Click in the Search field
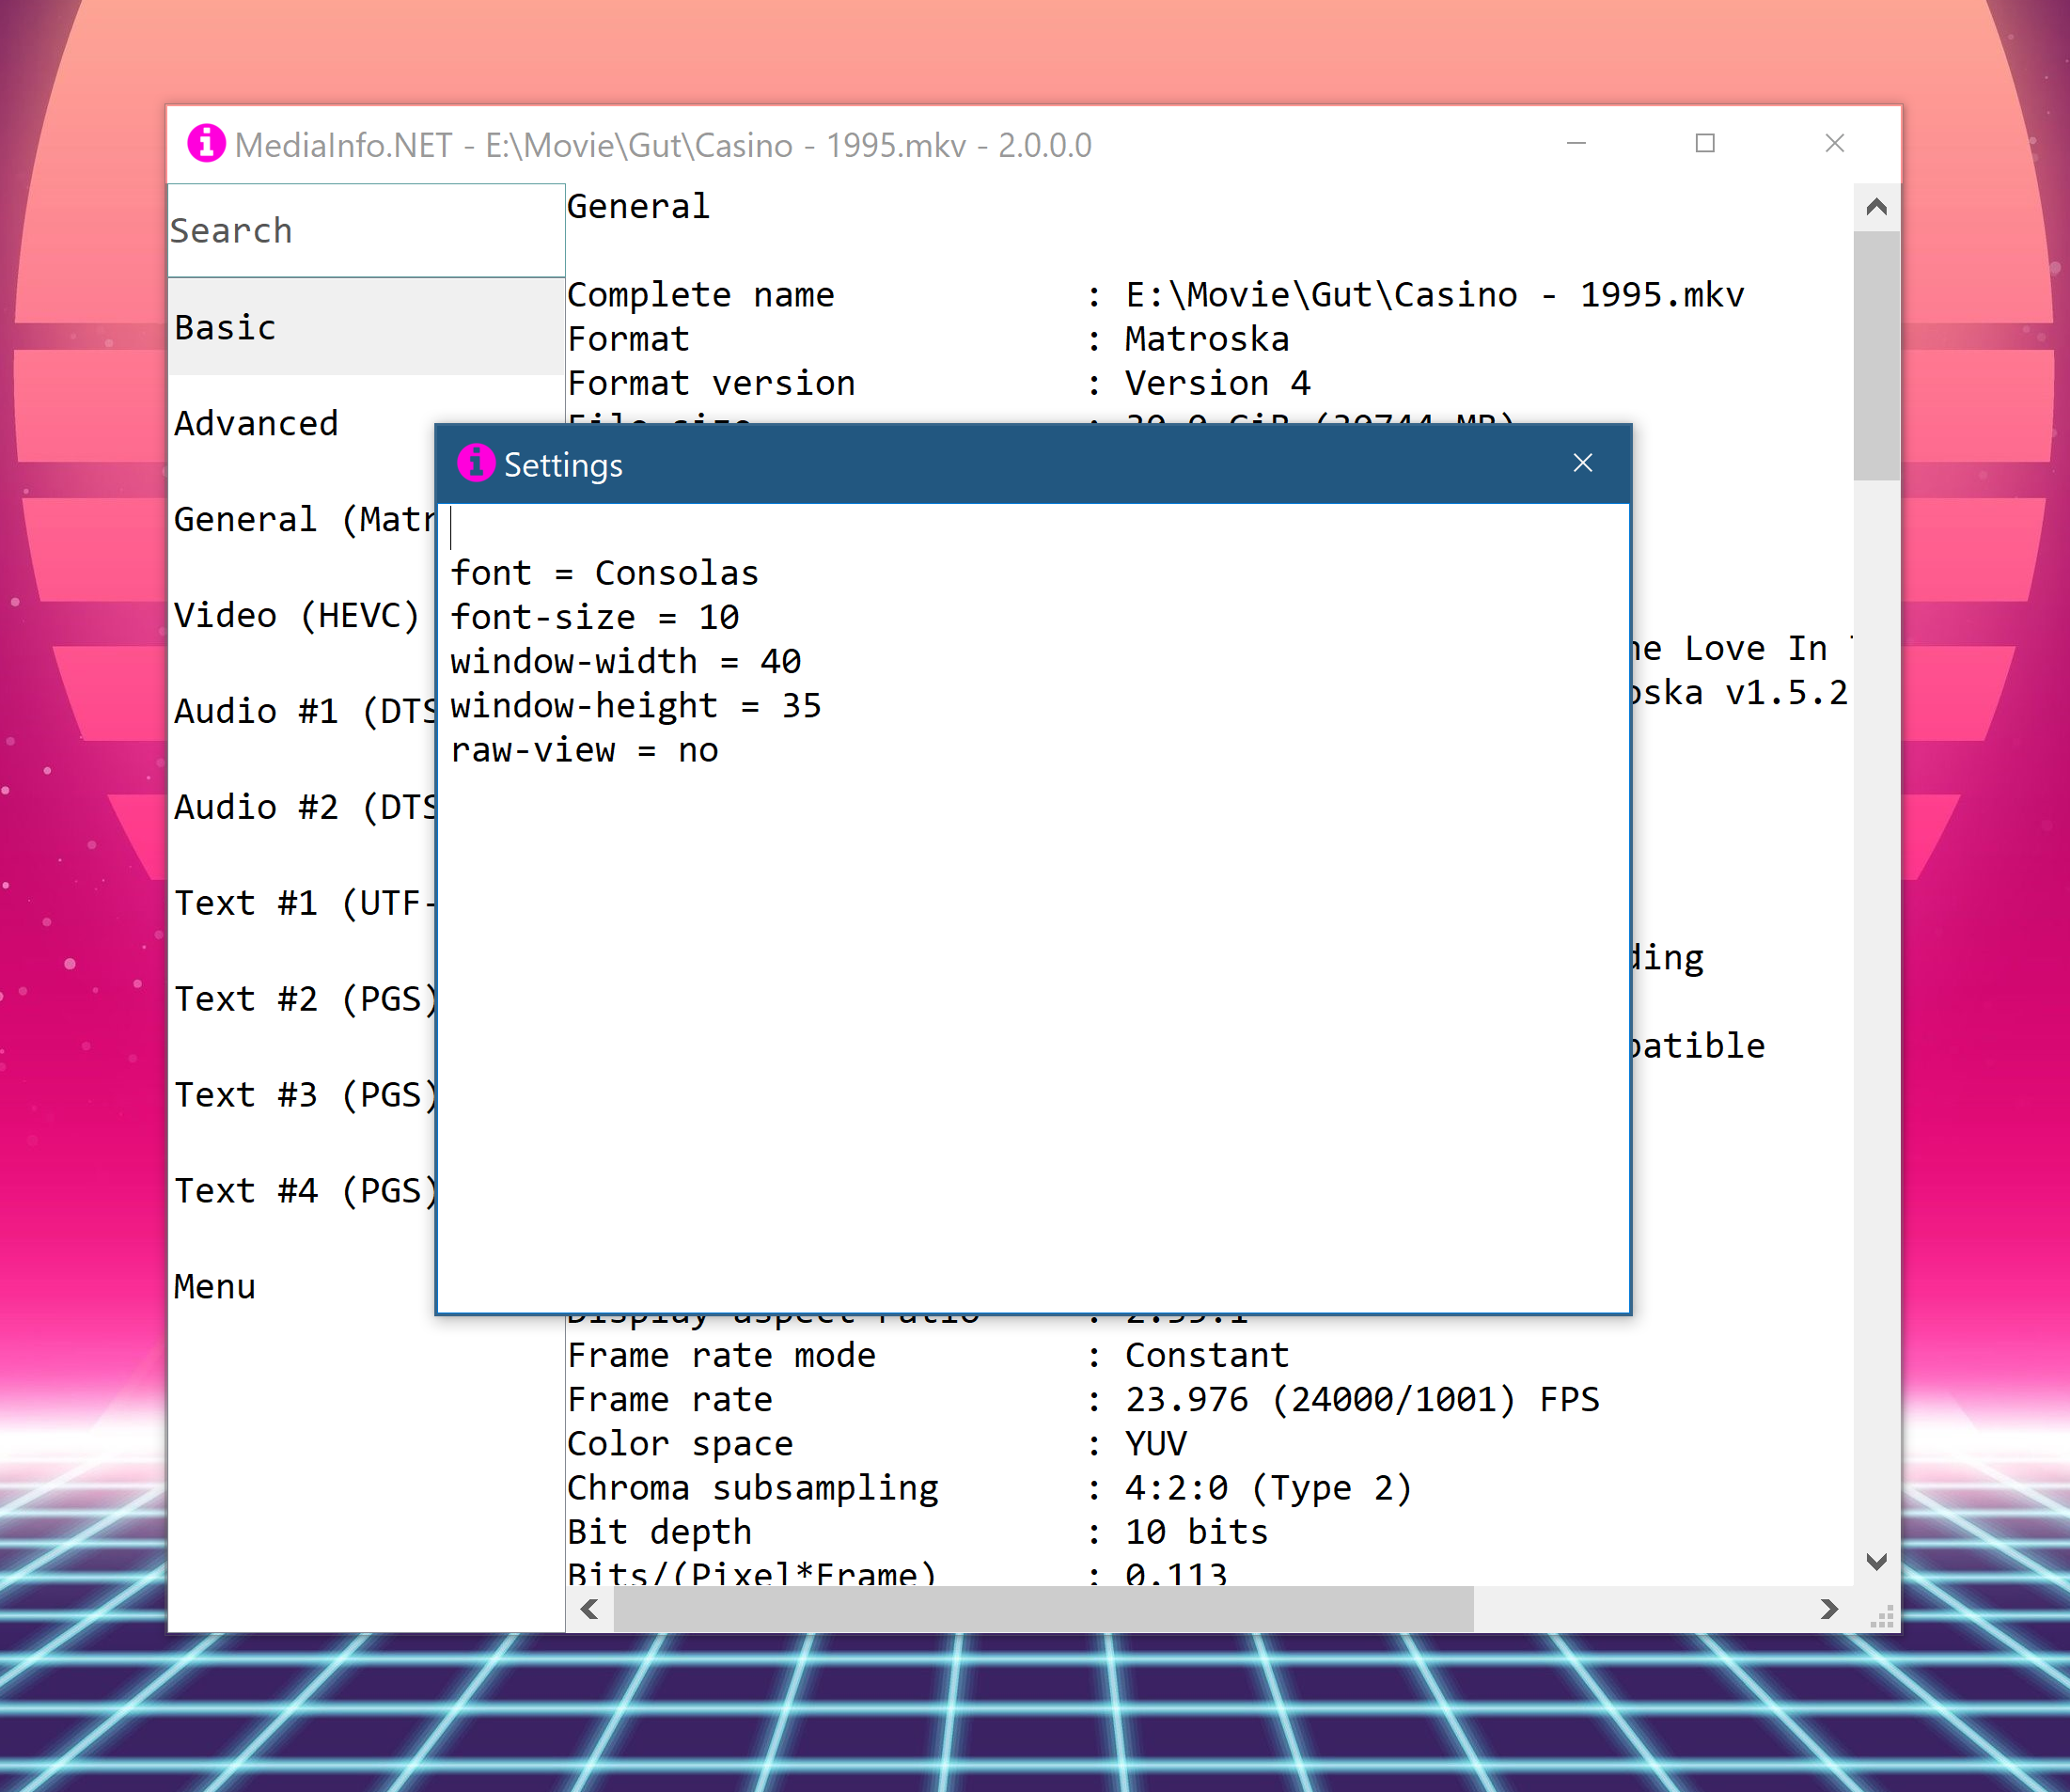This screenshot has width=2070, height=1792. point(365,231)
